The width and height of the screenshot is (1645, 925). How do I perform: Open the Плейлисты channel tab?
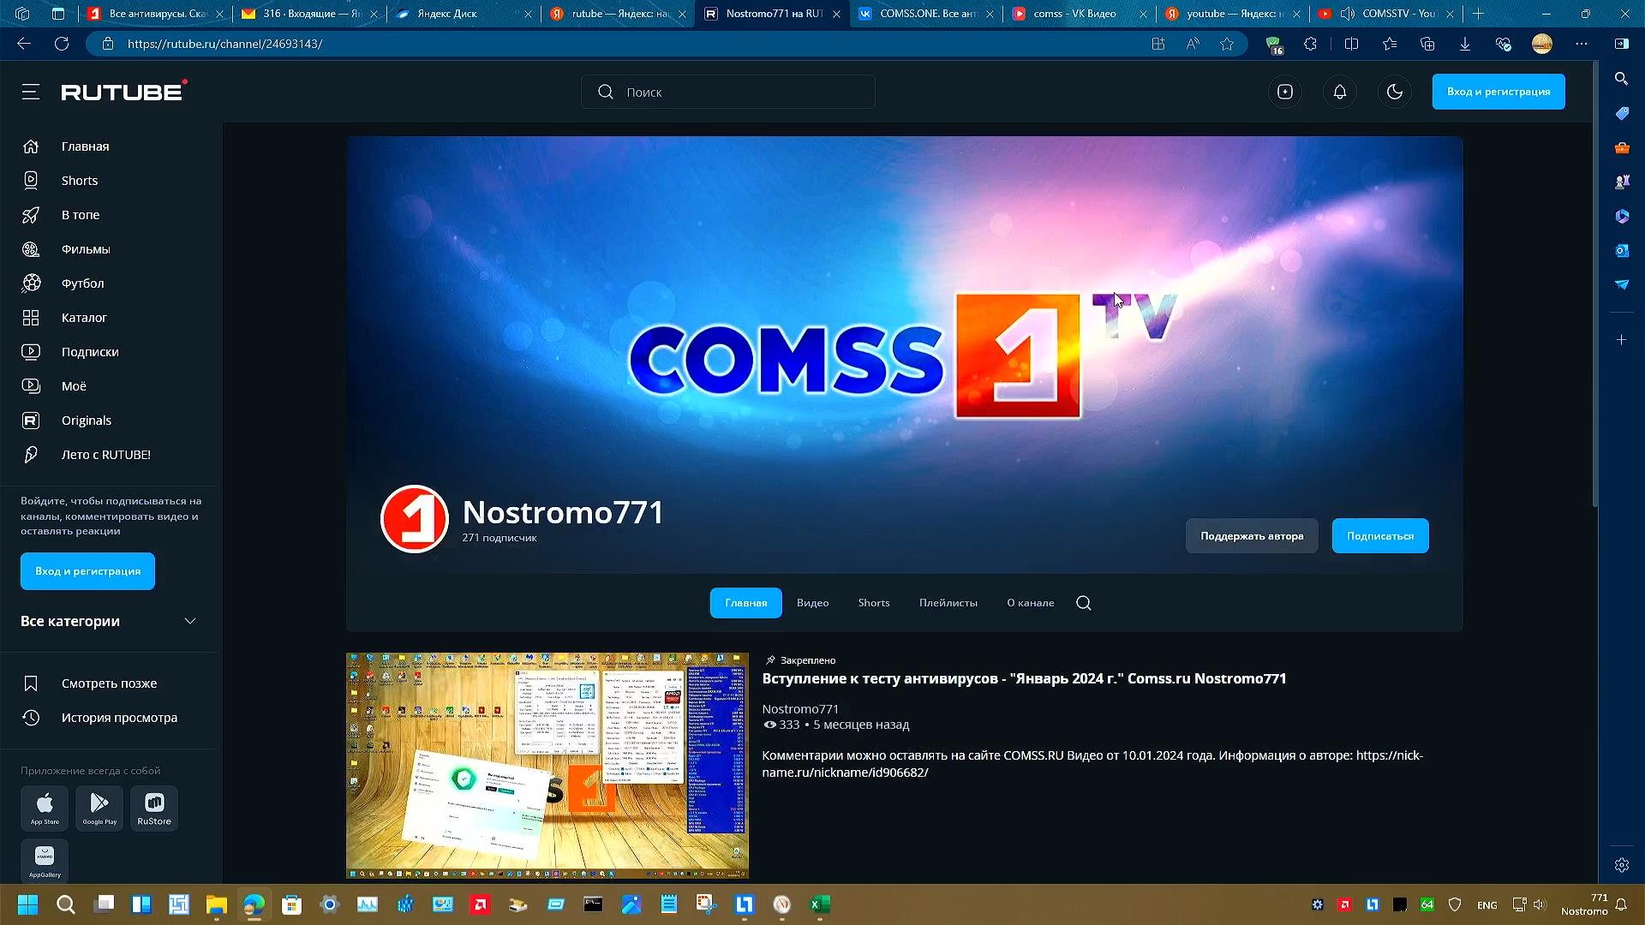pos(948,603)
